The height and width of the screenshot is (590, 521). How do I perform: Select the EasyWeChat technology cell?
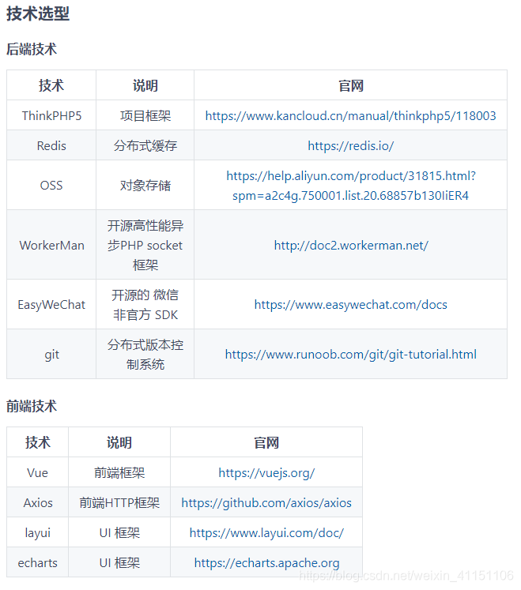51,305
